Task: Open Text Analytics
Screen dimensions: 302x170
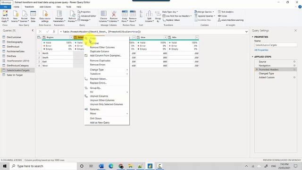Action: (x=226, y=12)
